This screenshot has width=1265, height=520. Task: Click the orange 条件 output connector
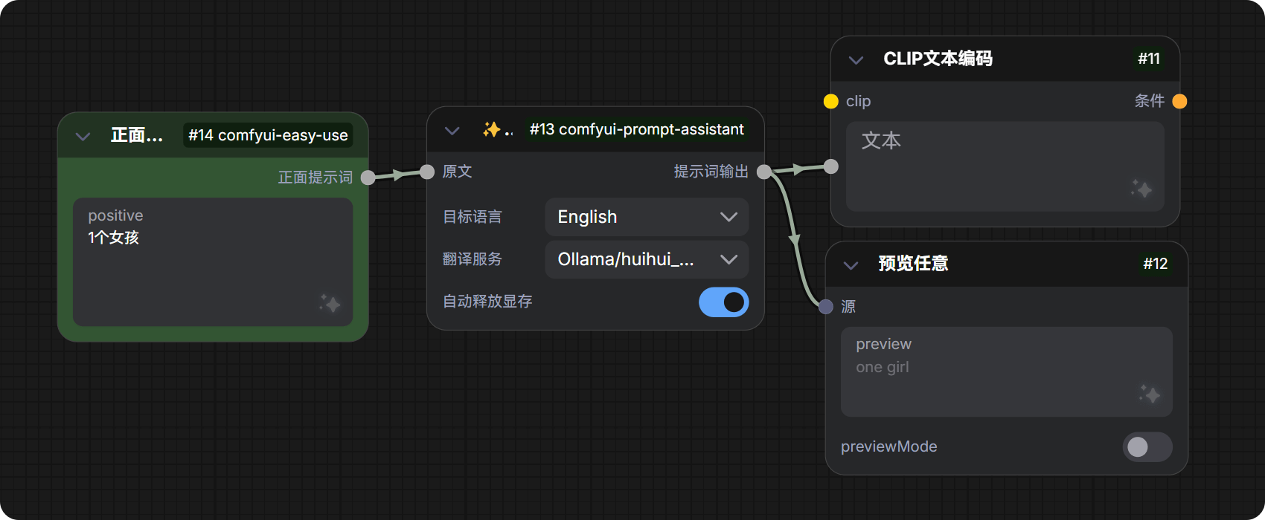[1179, 101]
